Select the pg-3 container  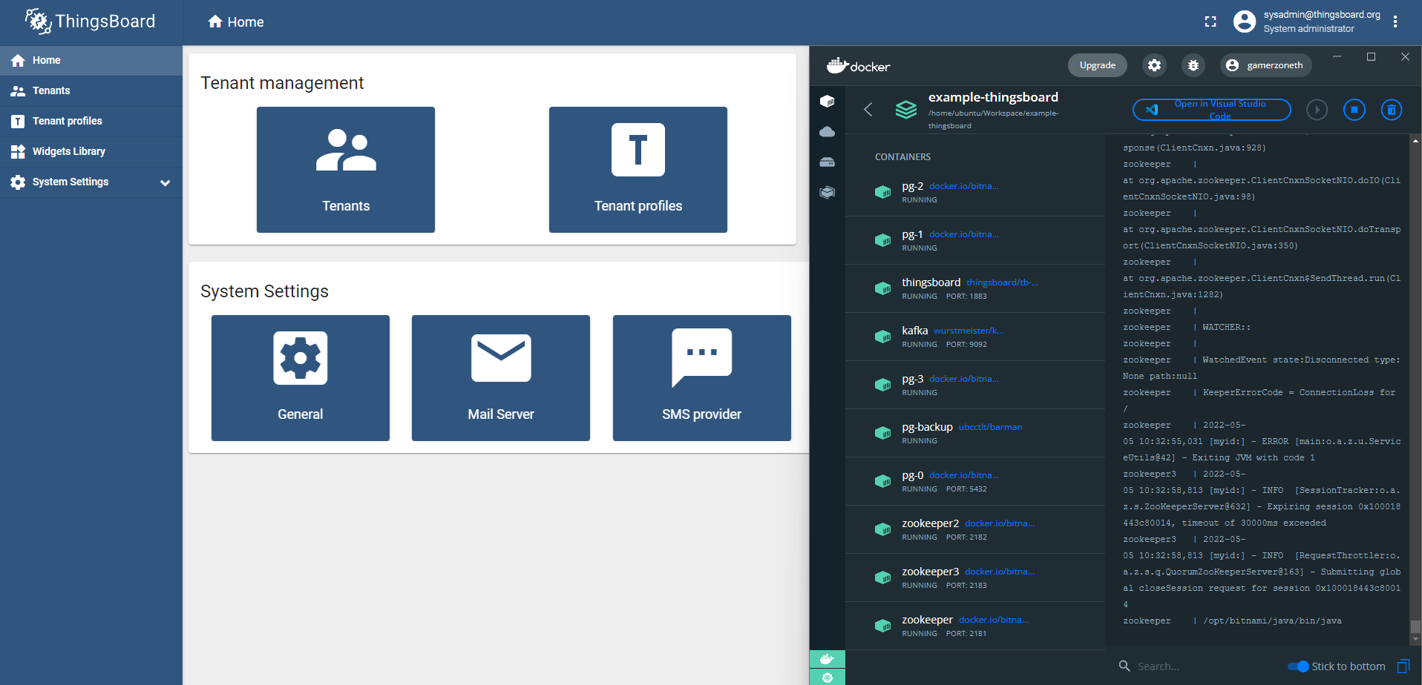(975, 385)
